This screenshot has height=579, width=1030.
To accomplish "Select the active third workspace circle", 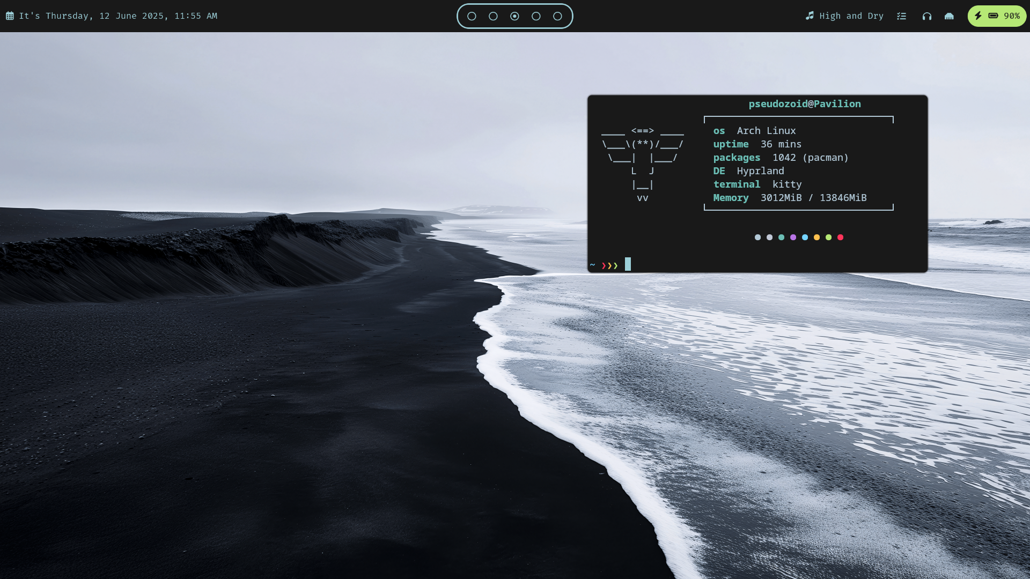I will click(514, 16).
